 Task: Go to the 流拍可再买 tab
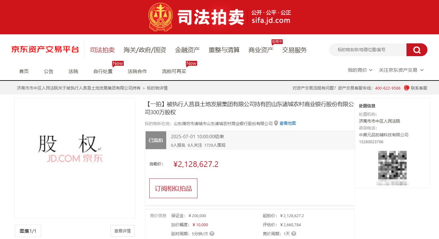tap(174, 71)
